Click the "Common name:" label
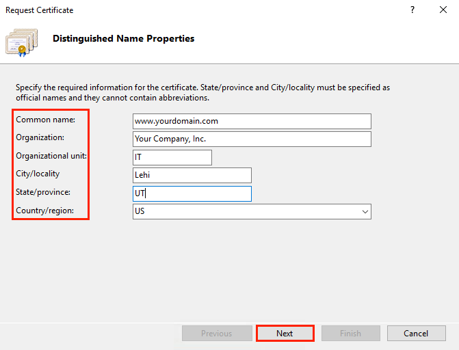This screenshot has width=459, height=350. pyautogui.click(x=46, y=120)
